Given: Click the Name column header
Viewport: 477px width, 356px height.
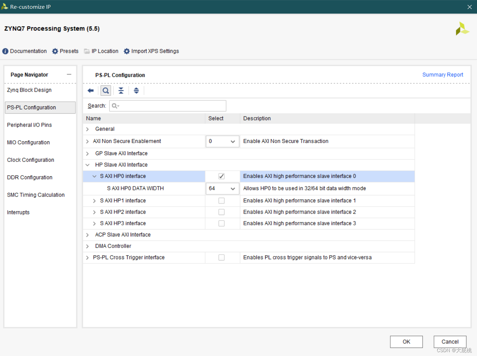Looking at the screenshot, I should point(144,119).
